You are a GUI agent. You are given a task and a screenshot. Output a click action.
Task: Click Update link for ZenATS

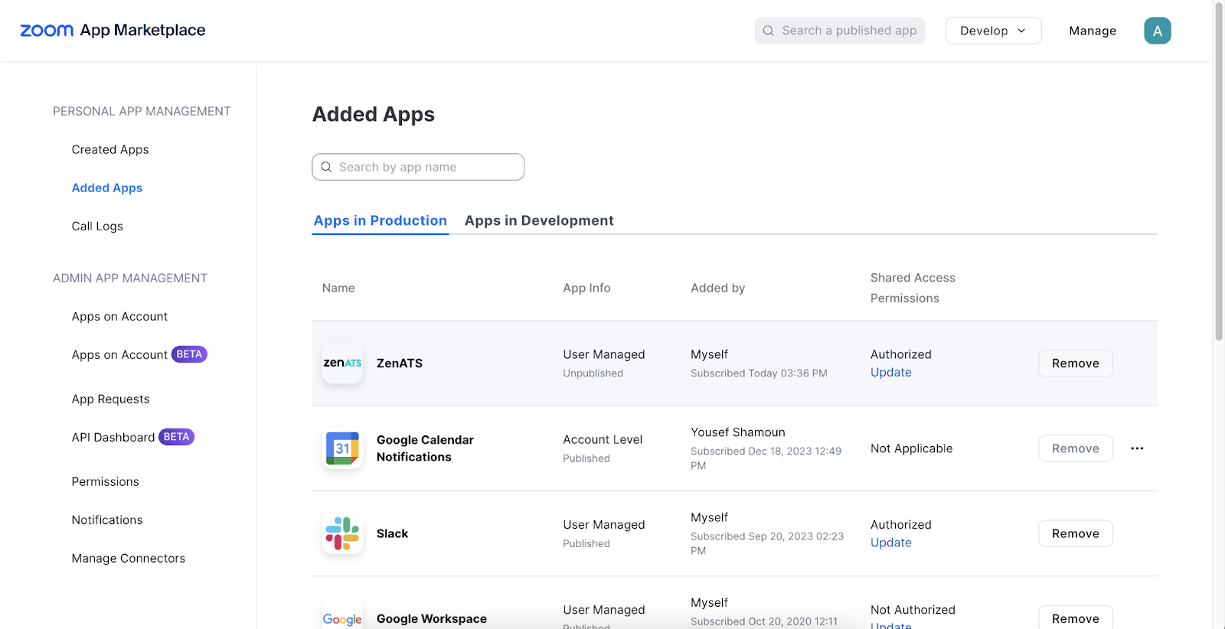point(890,372)
